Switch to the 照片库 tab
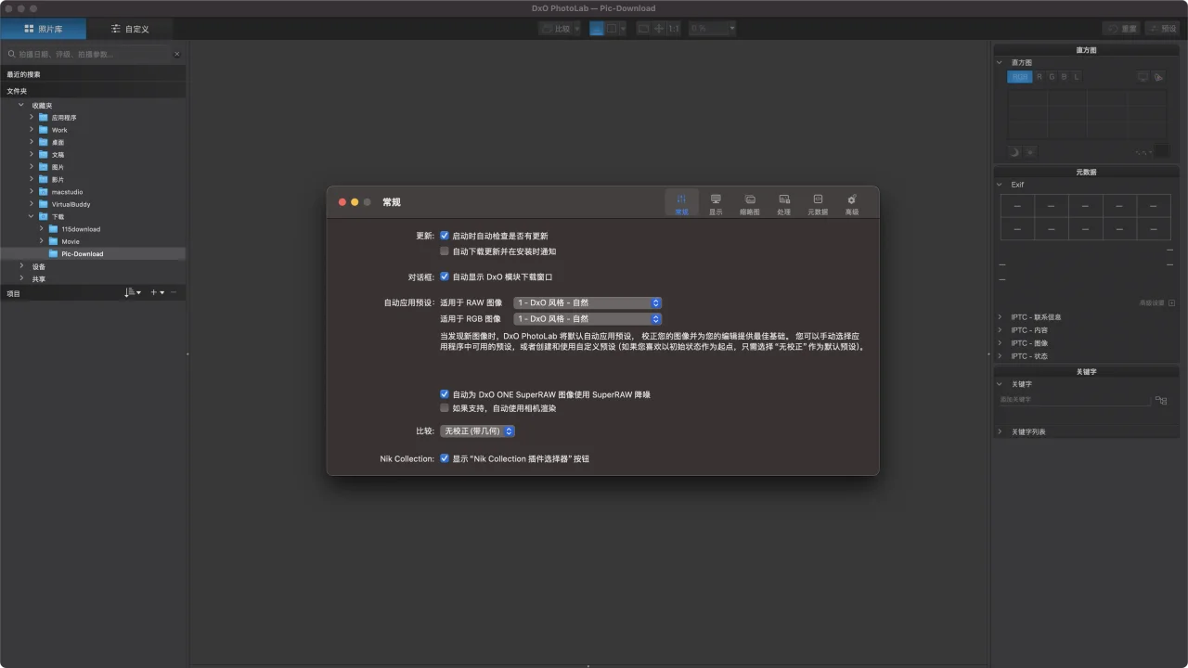1188x668 pixels. click(44, 29)
